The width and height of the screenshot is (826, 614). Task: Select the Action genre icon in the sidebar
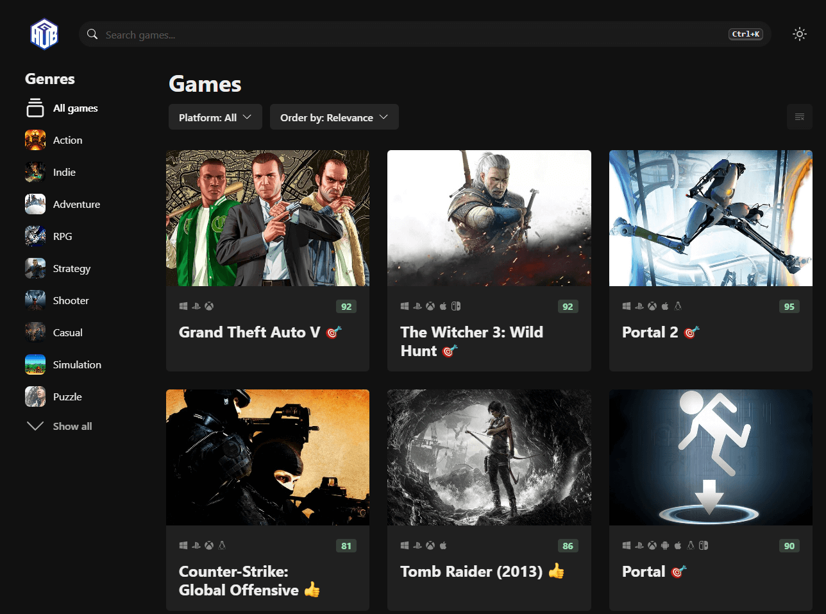coord(35,140)
